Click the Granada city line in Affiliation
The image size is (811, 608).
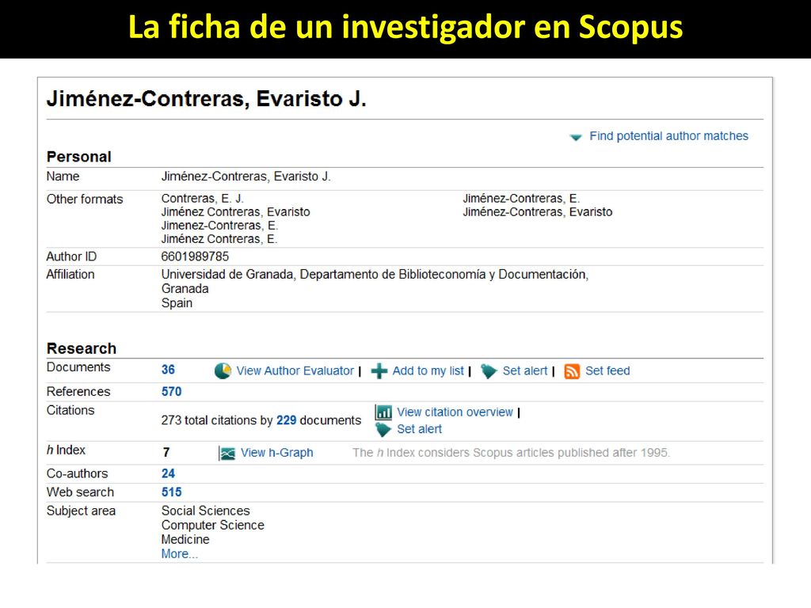pyautogui.click(x=185, y=289)
